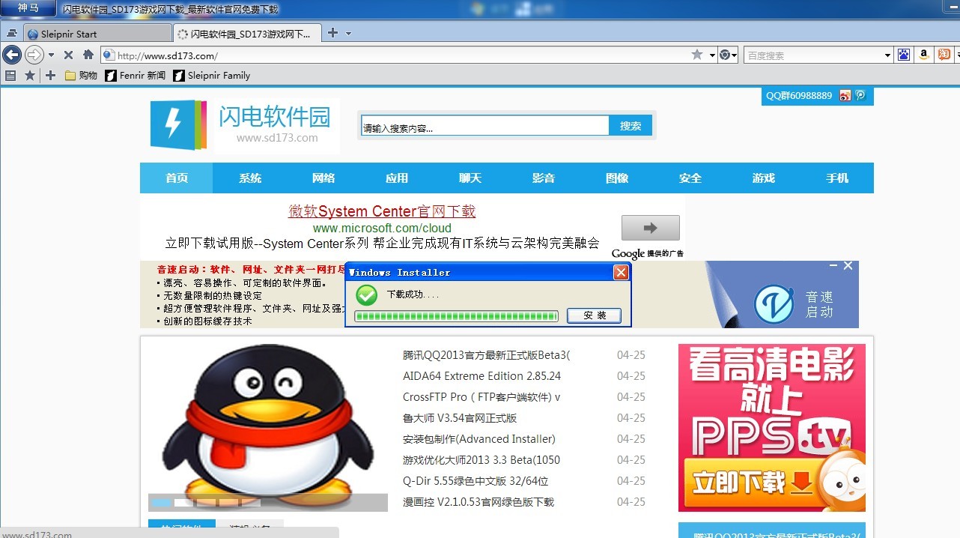Select the 闪电软件园 SD173 tab
The height and width of the screenshot is (538, 960).
[x=247, y=34]
